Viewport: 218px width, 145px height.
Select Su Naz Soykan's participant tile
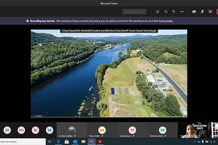[72, 130]
